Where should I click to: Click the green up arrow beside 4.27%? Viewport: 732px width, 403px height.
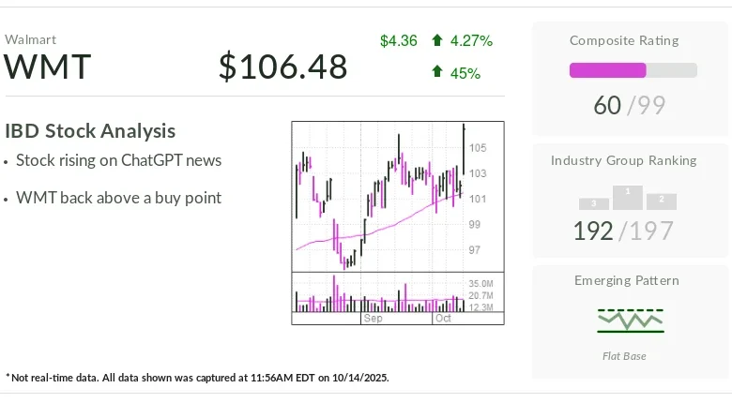[437, 40]
